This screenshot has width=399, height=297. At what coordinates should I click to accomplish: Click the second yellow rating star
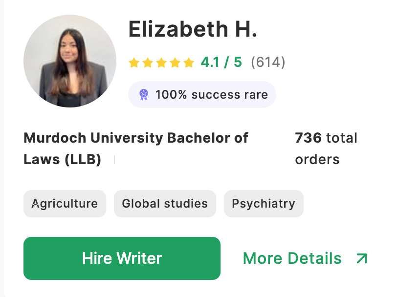tap(148, 63)
